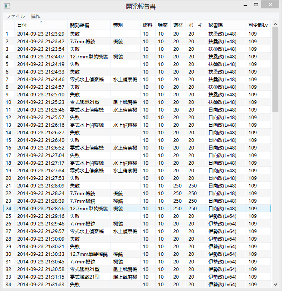
Task: Sort by the 秘書艦 column header
Action: 226,25
